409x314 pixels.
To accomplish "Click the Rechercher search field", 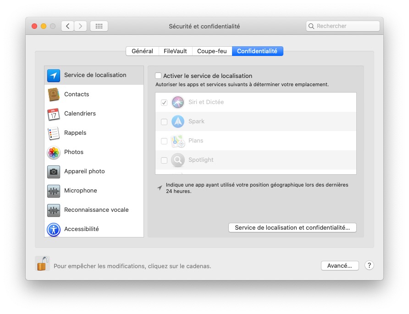I will 343,26.
